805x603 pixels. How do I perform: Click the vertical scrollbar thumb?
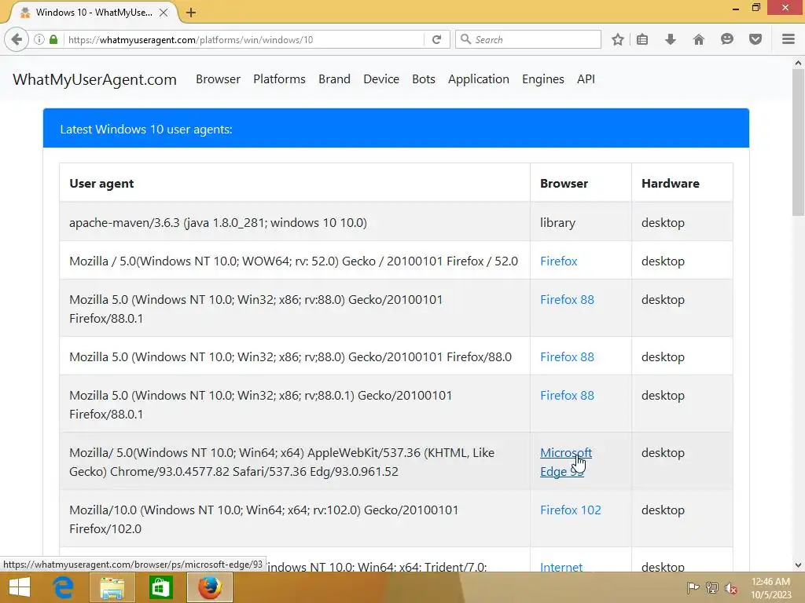(798, 143)
